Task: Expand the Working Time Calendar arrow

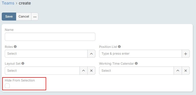Action: click(x=178, y=70)
